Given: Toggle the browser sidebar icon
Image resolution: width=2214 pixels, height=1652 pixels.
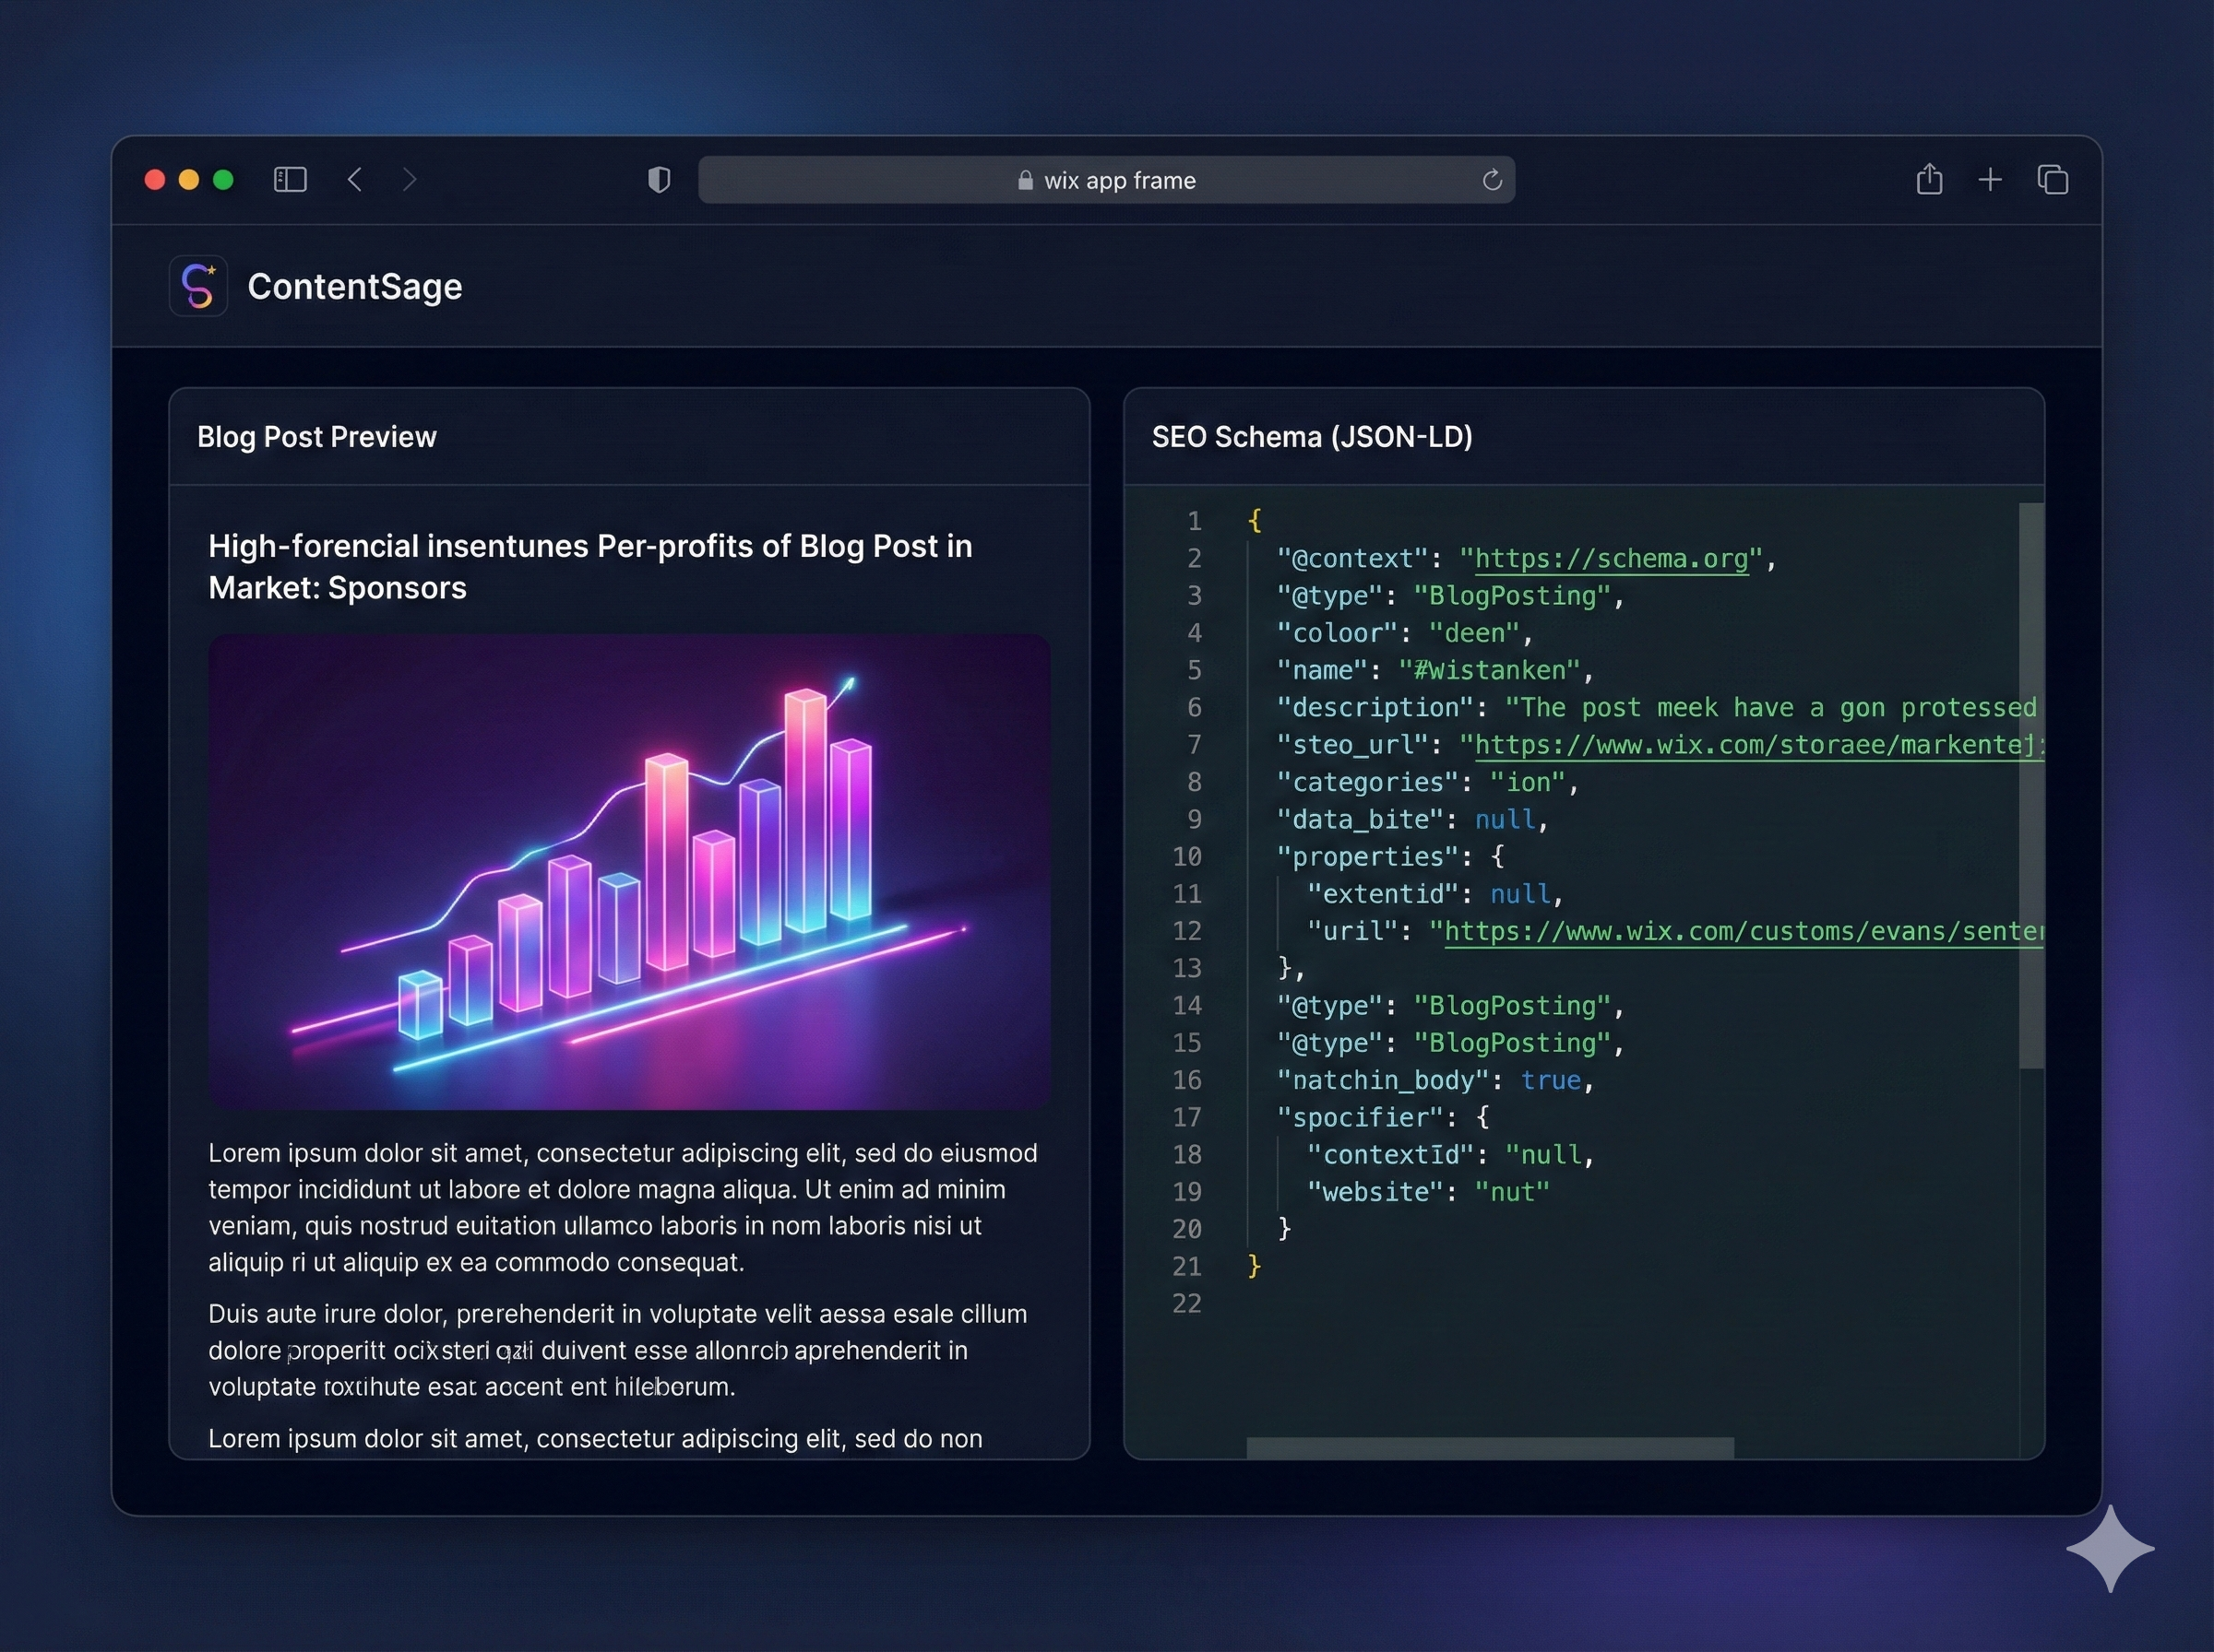Looking at the screenshot, I should pos(291,180).
